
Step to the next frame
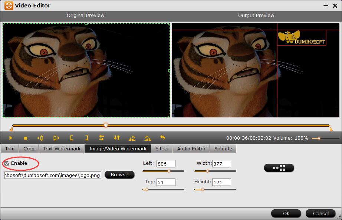point(56,138)
